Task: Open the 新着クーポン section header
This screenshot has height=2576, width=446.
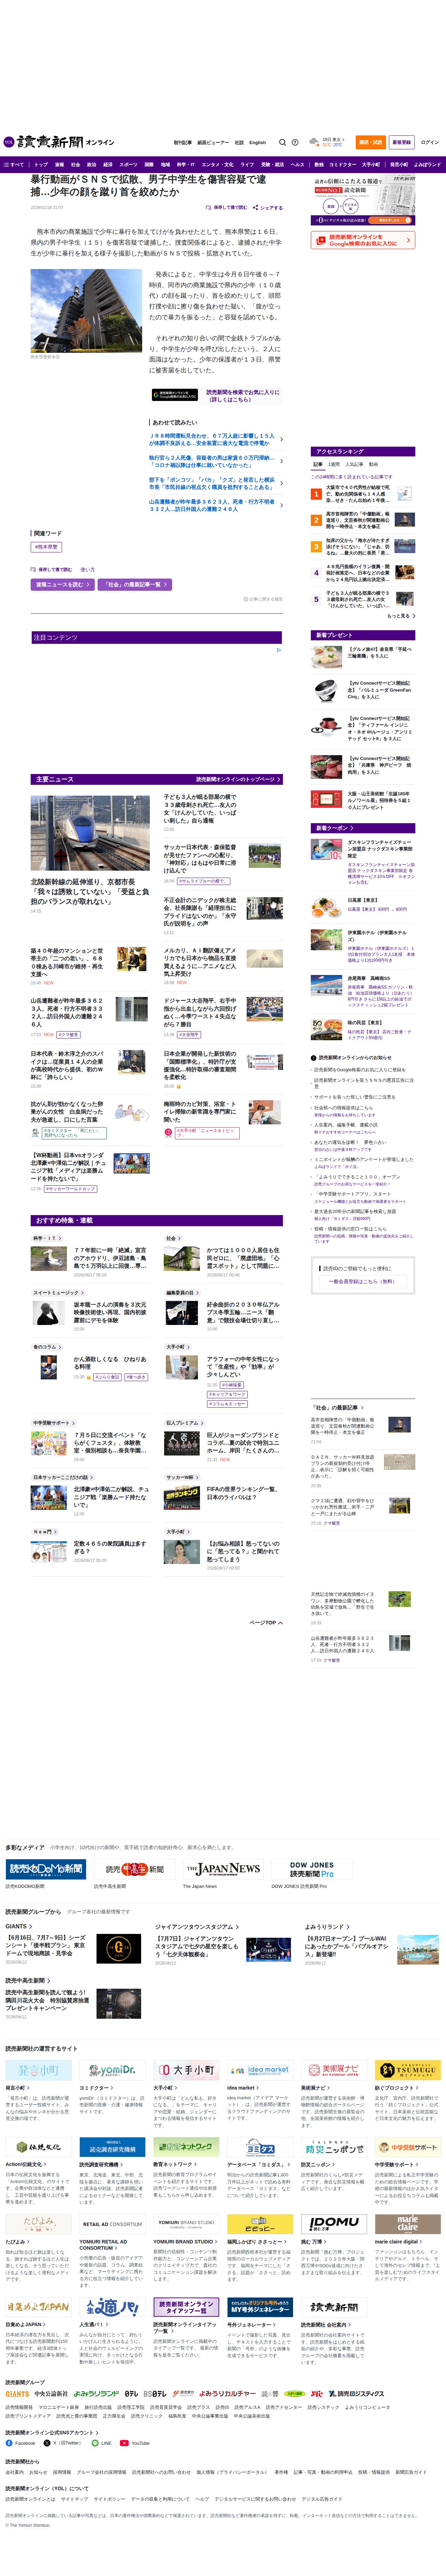Action: coord(363,828)
